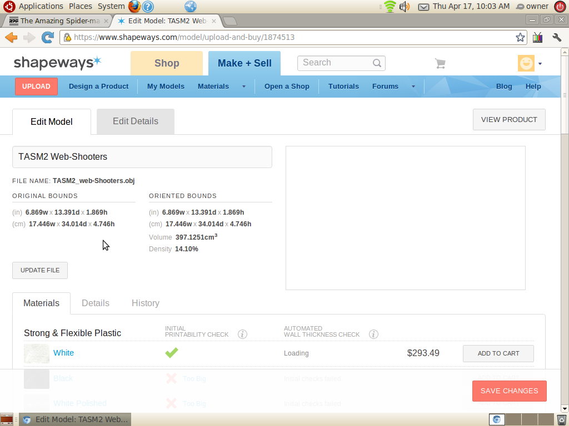This screenshot has height=426, width=569.
Task: Open the Details tab below model info
Action: coord(96,303)
